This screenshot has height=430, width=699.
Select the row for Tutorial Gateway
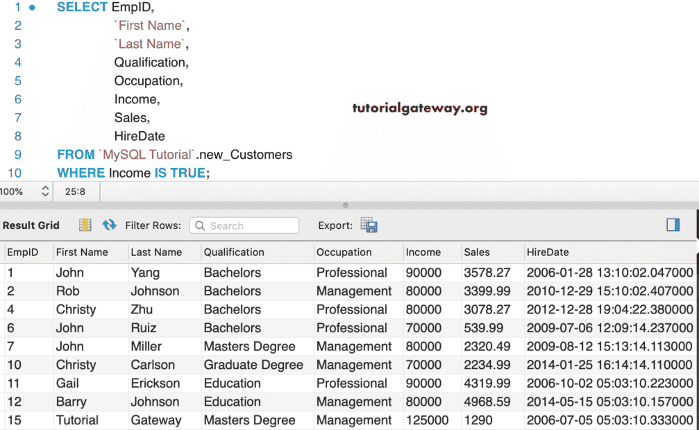[x=77, y=420]
